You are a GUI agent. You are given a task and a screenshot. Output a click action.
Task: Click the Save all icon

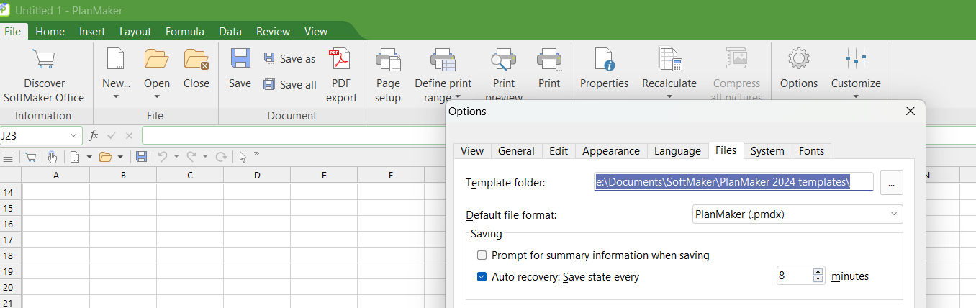pyautogui.click(x=269, y=84)
